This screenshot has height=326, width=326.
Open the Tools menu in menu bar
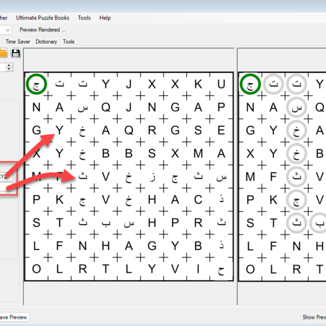click(x=84, y=18)
